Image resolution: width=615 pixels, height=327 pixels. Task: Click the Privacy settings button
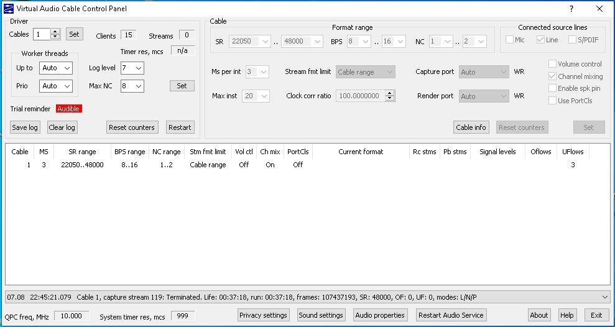264,315
